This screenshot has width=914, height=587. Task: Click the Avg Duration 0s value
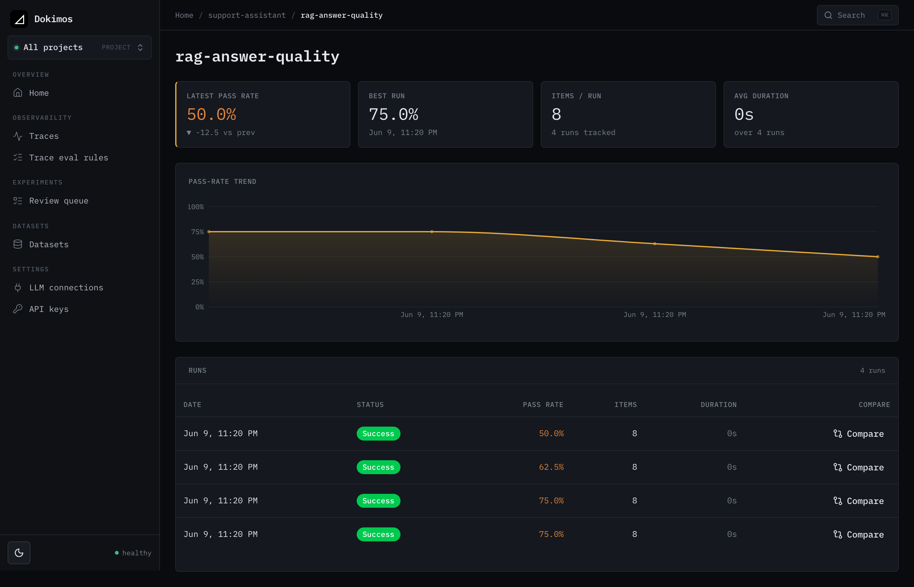744,114
